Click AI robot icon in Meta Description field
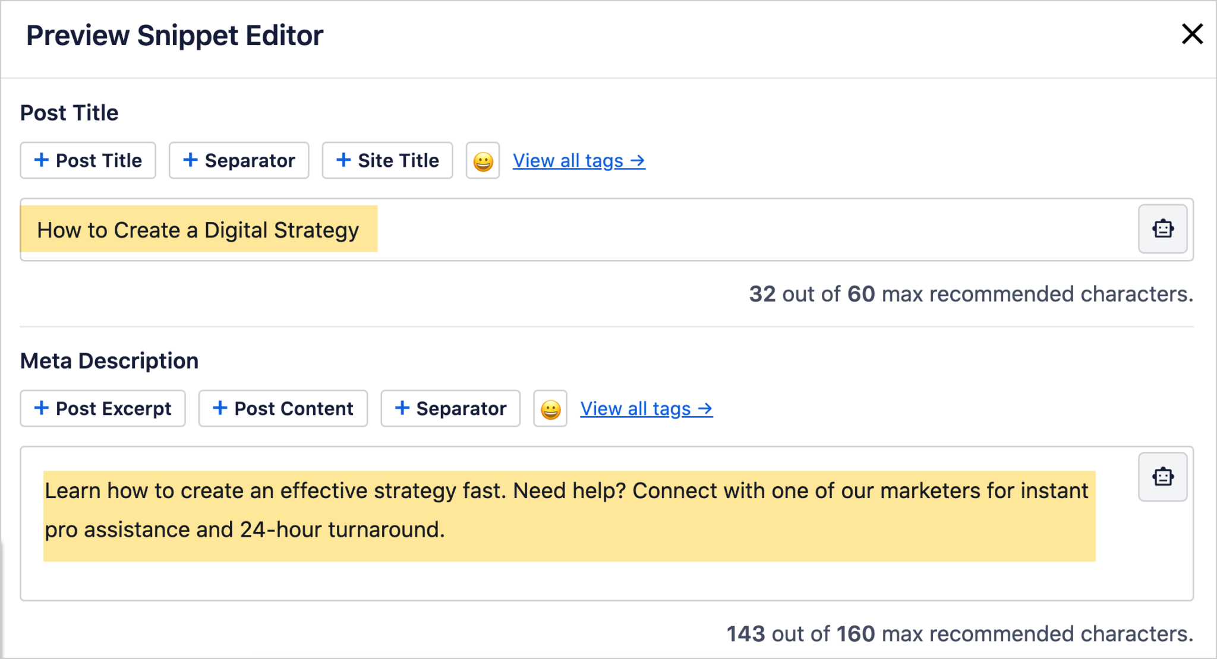The image size is (1217, 659). pyautogui.click(x=1163, y=477)
